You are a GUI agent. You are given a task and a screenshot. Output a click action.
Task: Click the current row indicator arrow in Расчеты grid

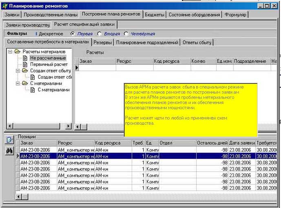coord(77,68)
